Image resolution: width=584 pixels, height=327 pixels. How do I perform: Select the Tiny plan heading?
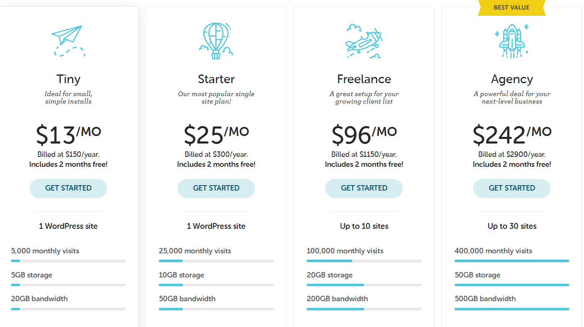(x=68, y=79)
